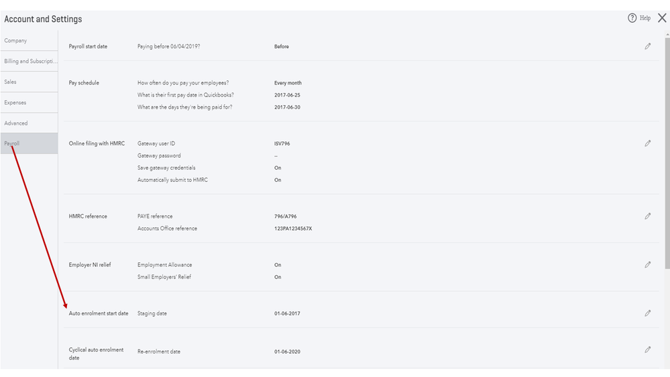
Task: Click Save gateway credentials On value
Action: (278, 168)
